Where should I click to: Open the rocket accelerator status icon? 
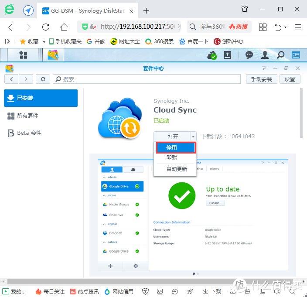[190, 291]
